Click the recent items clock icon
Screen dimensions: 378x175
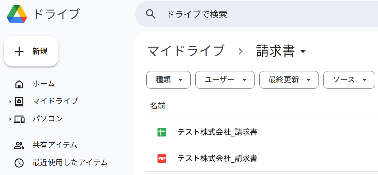[19, 163]
